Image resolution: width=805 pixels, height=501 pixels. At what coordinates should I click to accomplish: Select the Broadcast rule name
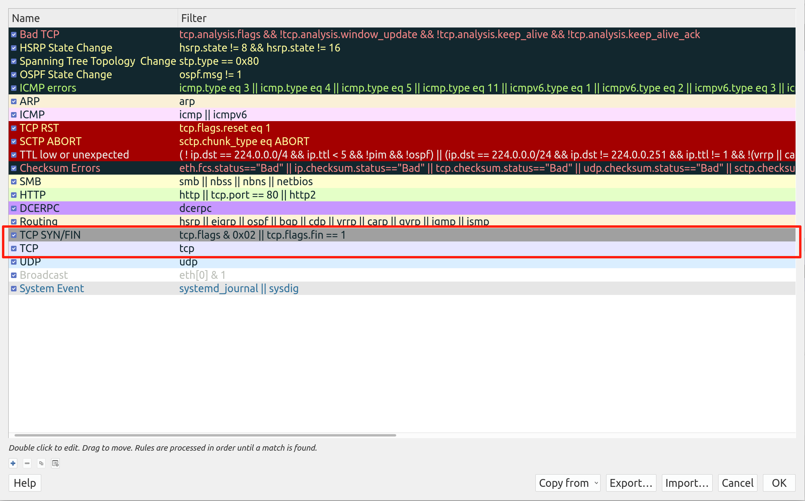coord(44,275)
